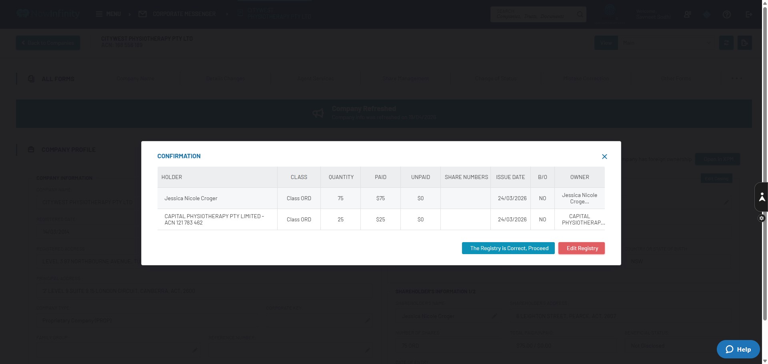Expand the more-forms ellipsis menu
This screenshot has width=768, height=364.
point(737,78)
